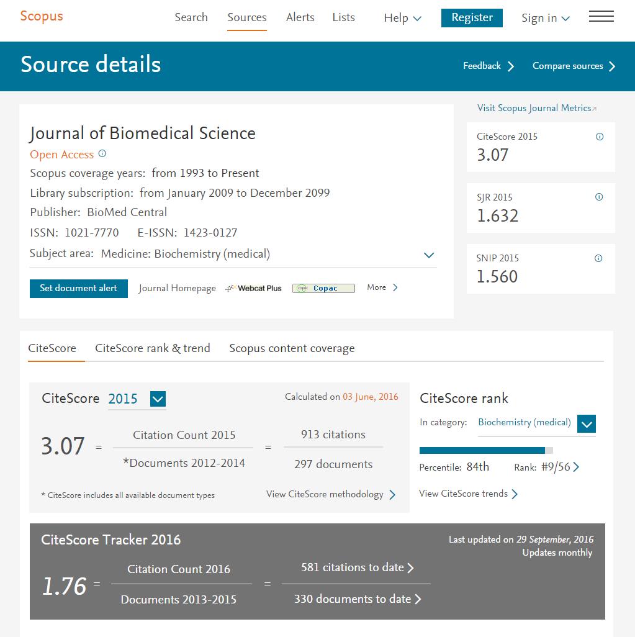The height and width of the screenshot is (637, 635).
Task: Click the 03 June, 2016 calculation date
Action: pyautogui.click(x=370, y=397)
